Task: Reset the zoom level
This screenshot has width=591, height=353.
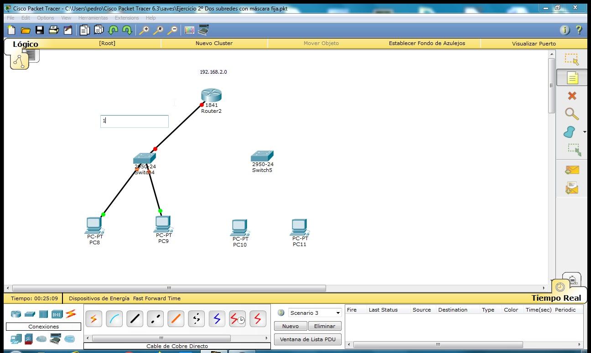Action: tap(158, 30)
